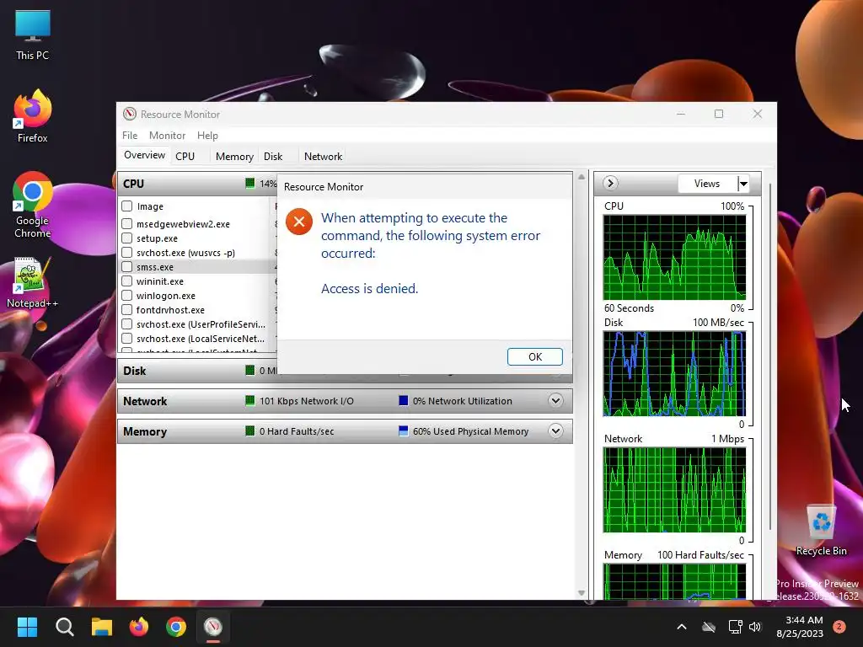This screenshot has height=647, width=863.
Task: Check the svchost.exe (LocalServiceNet... checkbox
Action: pos(127,339)
